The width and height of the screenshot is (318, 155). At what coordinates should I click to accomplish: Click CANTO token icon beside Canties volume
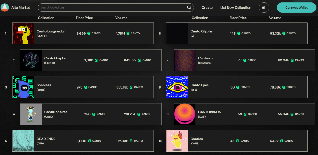(x=281, y=141)
